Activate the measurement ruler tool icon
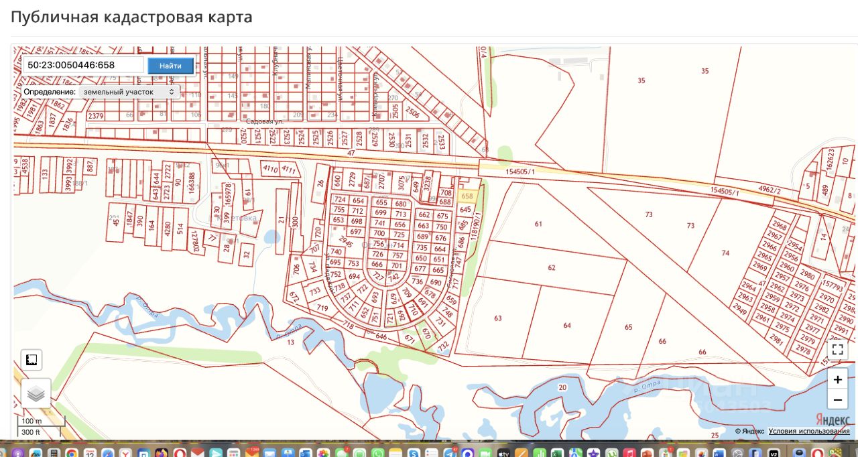Image resolution: width=858 pixels, height=457 pixels. point(32,360)
